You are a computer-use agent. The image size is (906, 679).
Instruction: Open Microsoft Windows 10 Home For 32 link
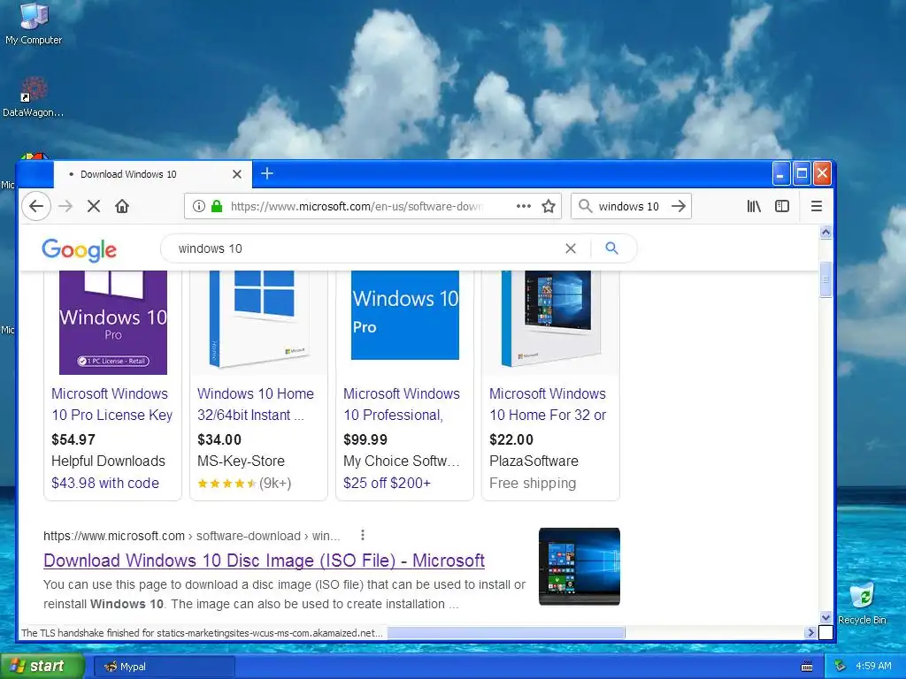(x=548, y=404)
